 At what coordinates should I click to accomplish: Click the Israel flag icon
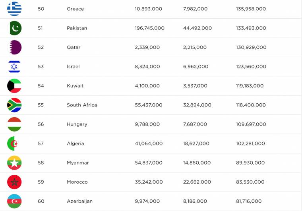[x=14, y=67]
